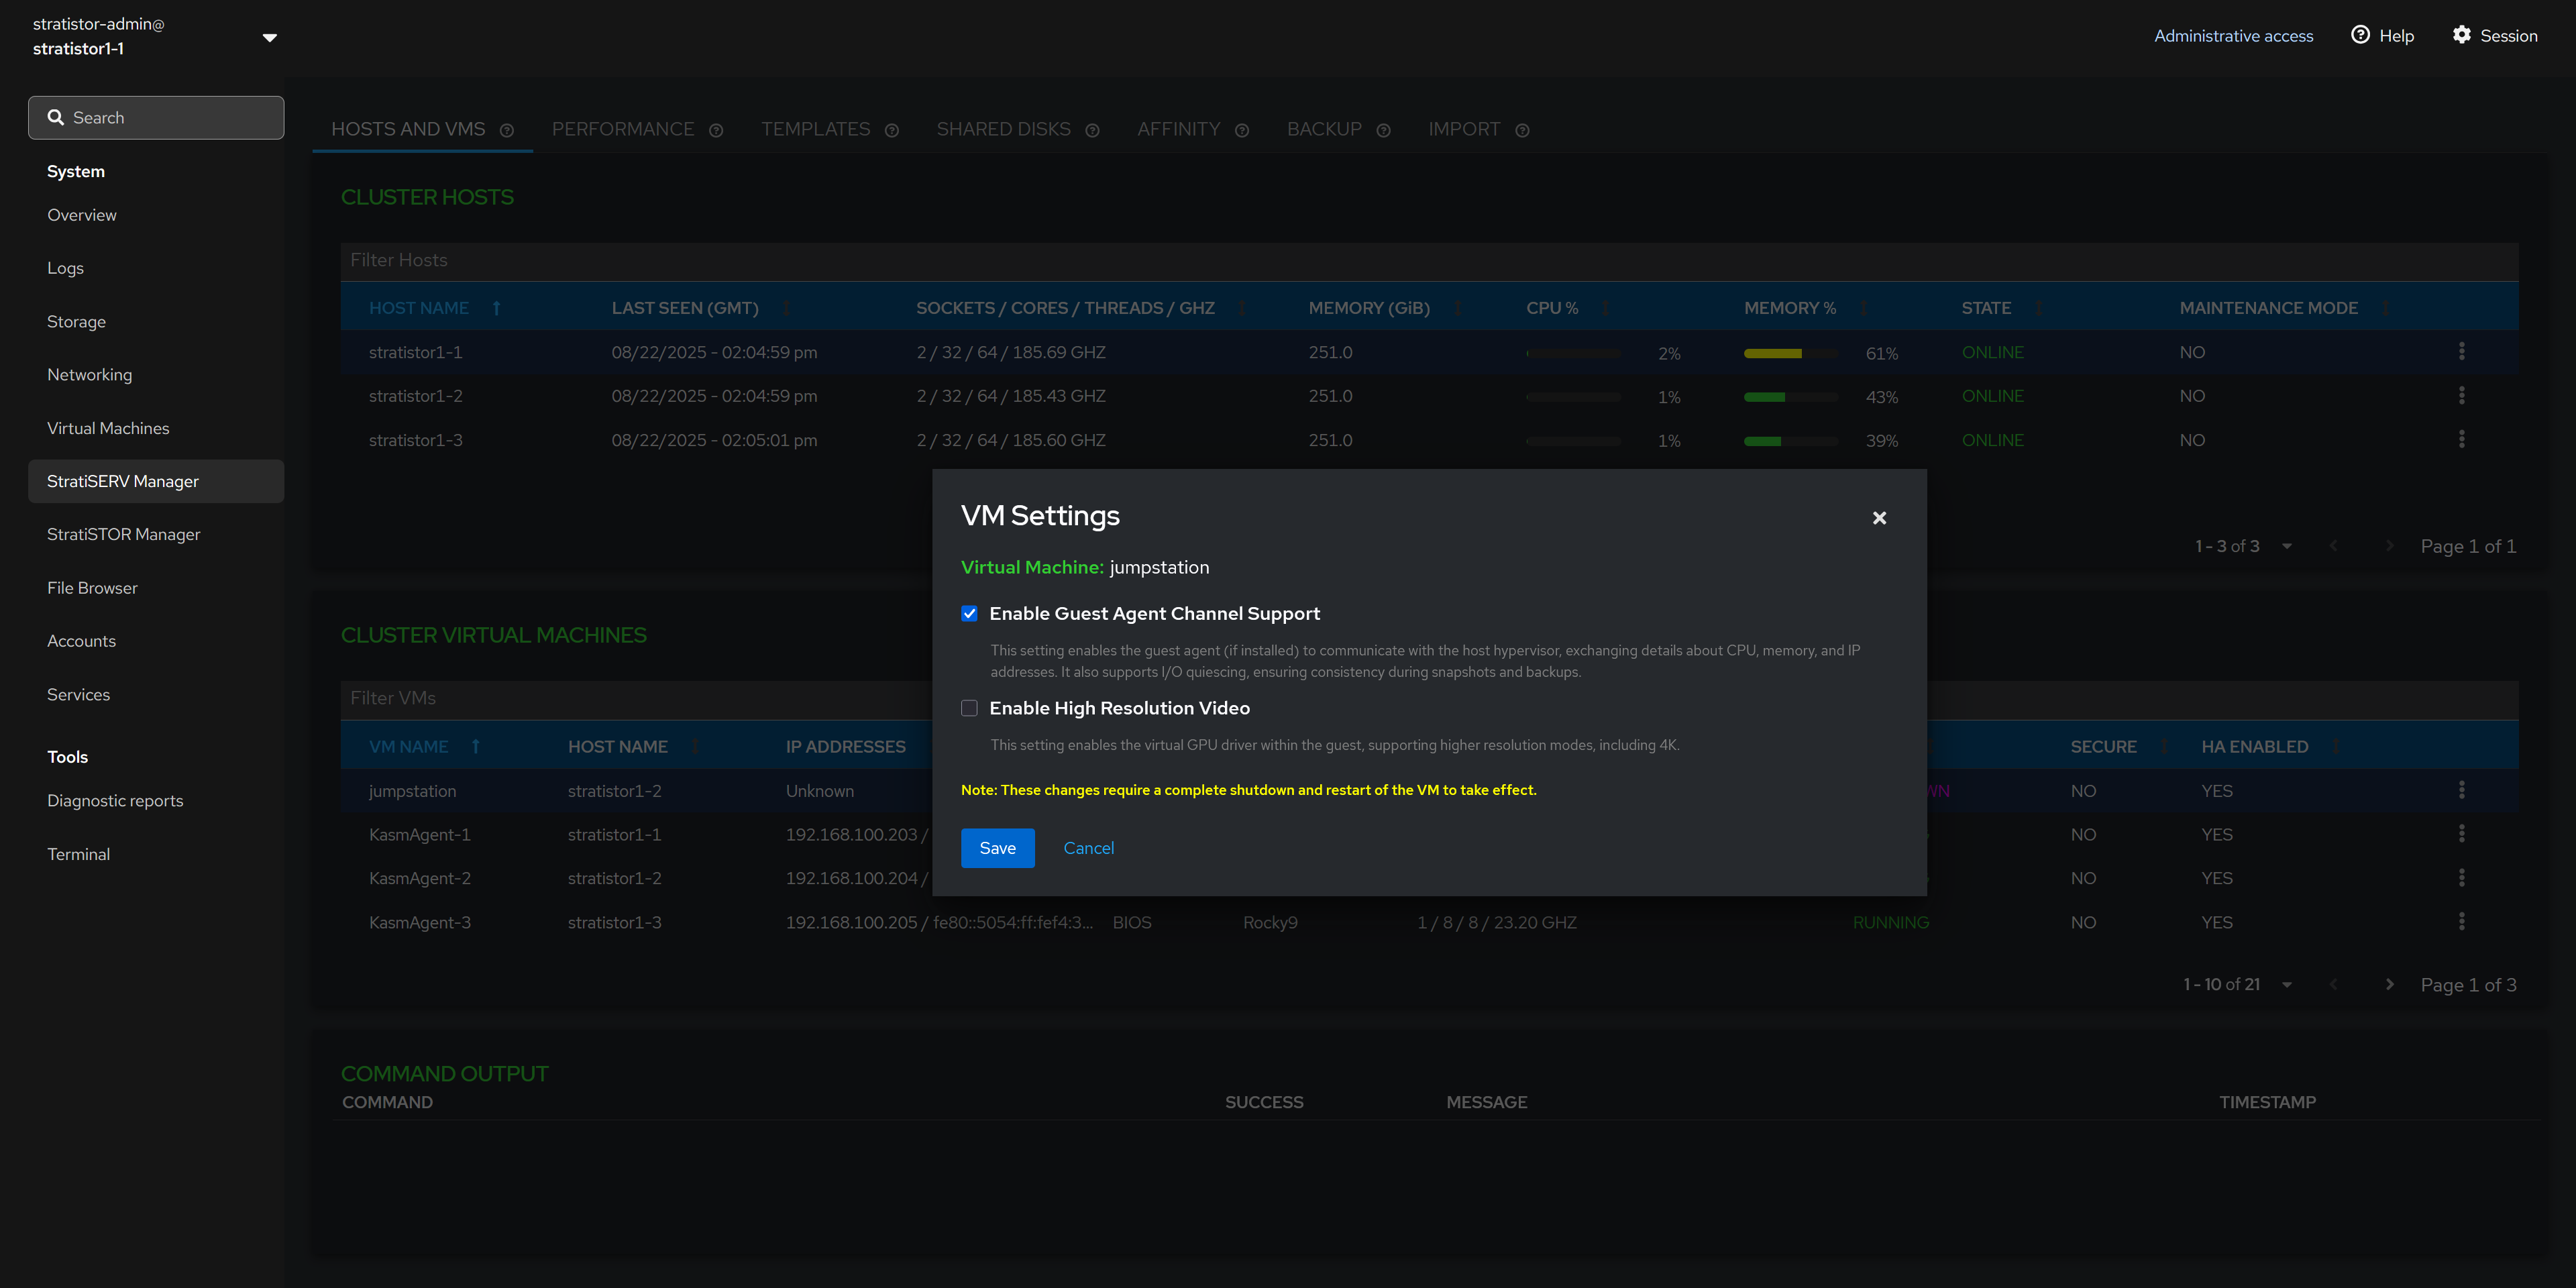Open StratiSTOR Manager in sidebar
Image resolution: width=2576 pixels, height=1288 pixels.
pos(124,534)
